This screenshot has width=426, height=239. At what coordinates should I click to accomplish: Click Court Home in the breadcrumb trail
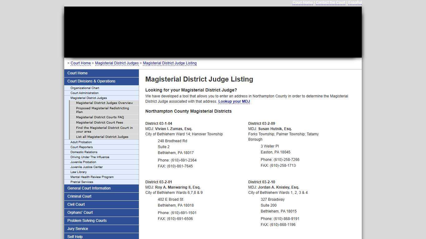pyautogui.click(x=80, y=63)
